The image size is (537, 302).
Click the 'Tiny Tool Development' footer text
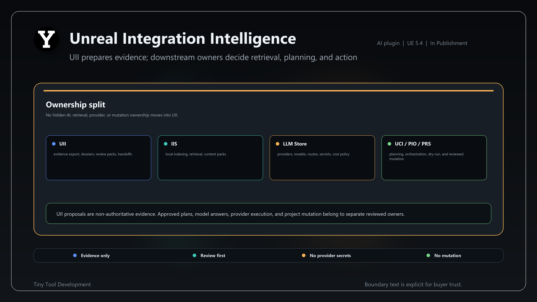[x=62, y=284]
